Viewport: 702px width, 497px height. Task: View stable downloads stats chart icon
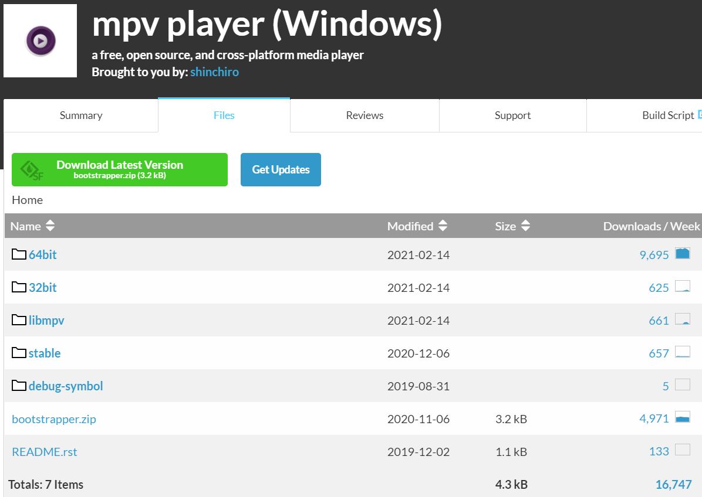click(x=682, y=352)
